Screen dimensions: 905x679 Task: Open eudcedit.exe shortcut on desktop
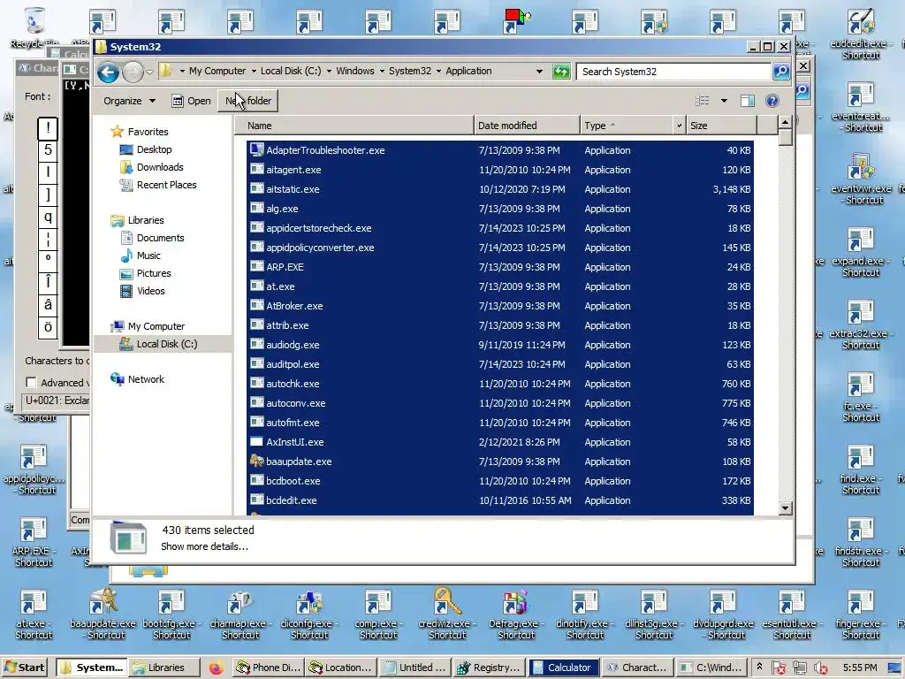point(861,34)
